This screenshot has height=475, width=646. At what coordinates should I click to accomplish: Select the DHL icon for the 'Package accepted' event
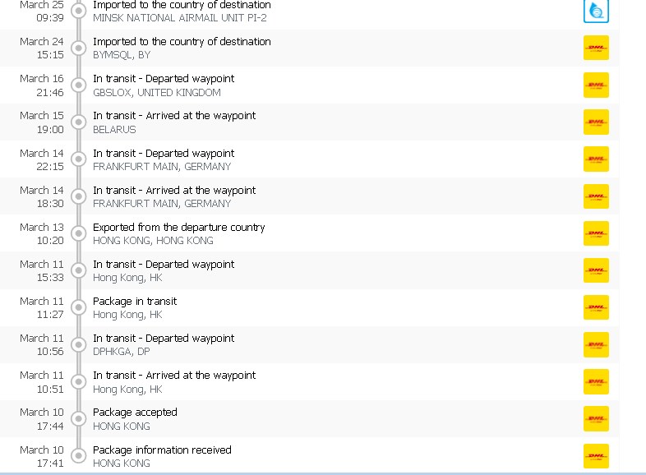(x=596, y=418)
